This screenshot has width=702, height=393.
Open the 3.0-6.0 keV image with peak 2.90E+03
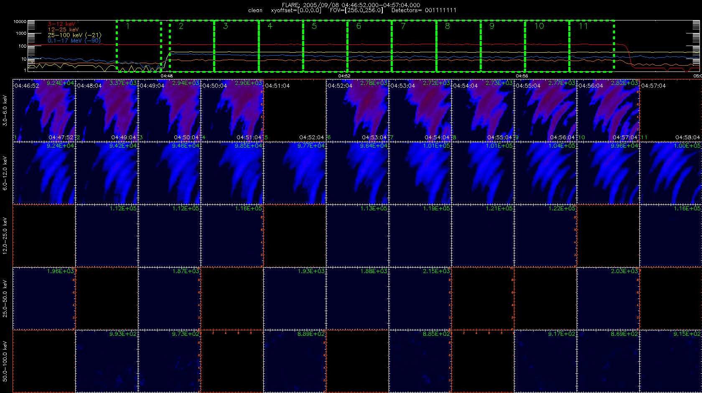point(232,110)
